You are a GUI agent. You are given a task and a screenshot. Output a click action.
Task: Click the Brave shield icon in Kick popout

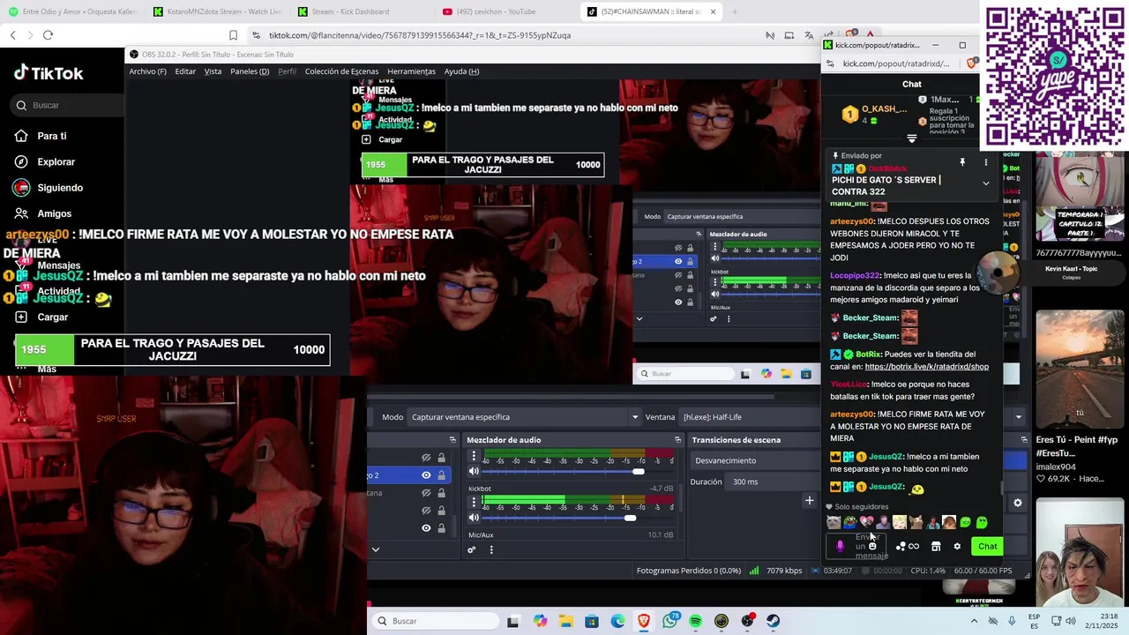971,63
